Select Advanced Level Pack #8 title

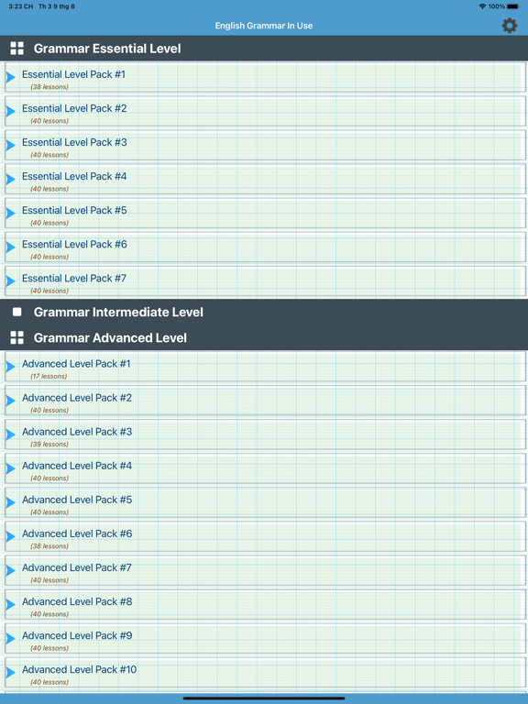pyautogui.click(x=77, y=601)
